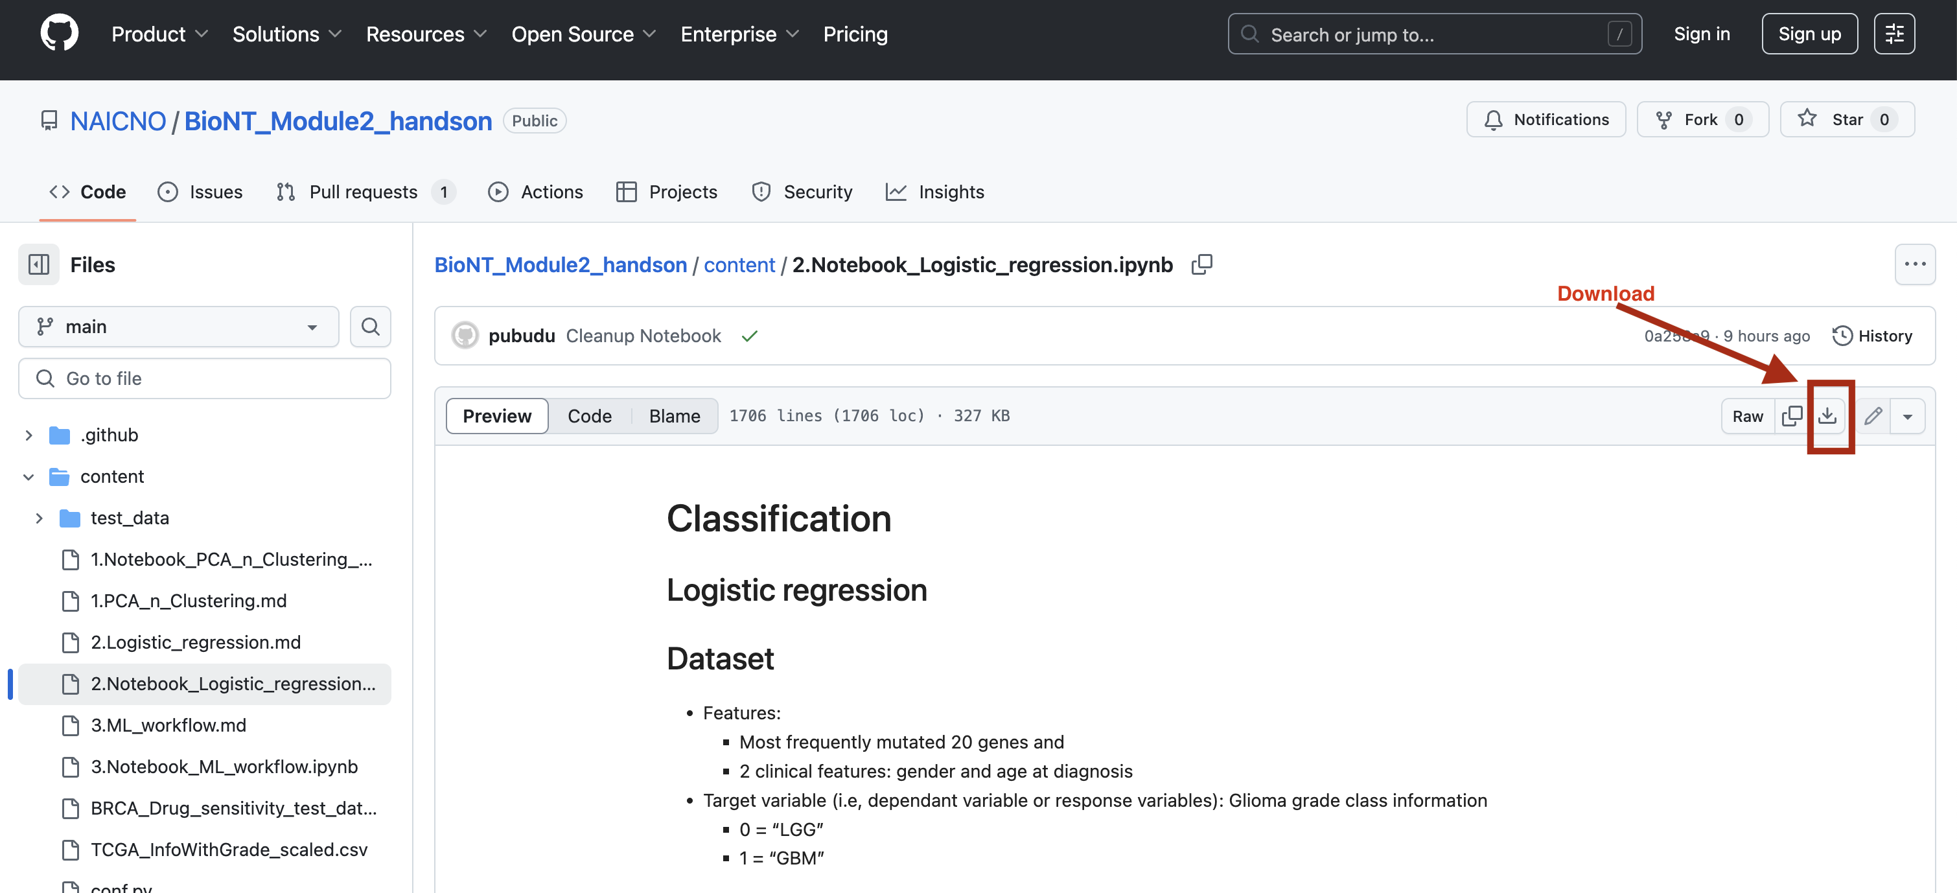Open 1.PCA_n_Clustering.md file
1957x893 pixels.
pyautogui.click(x=189, y=600)
